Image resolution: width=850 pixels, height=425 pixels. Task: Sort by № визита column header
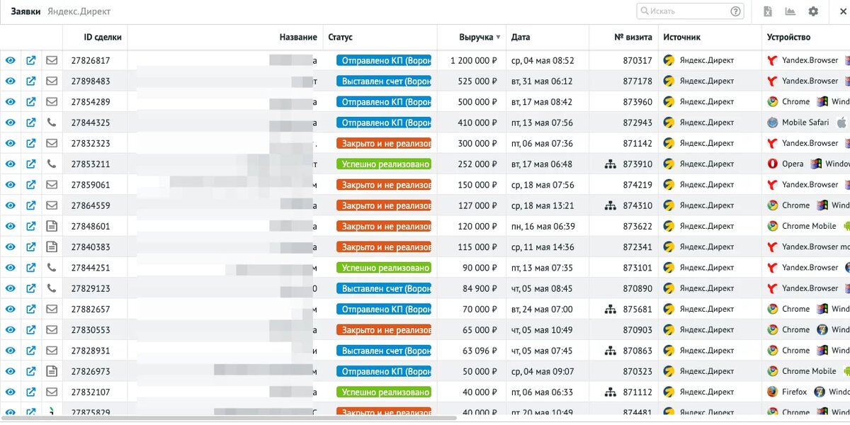click(x=633, y=37)
